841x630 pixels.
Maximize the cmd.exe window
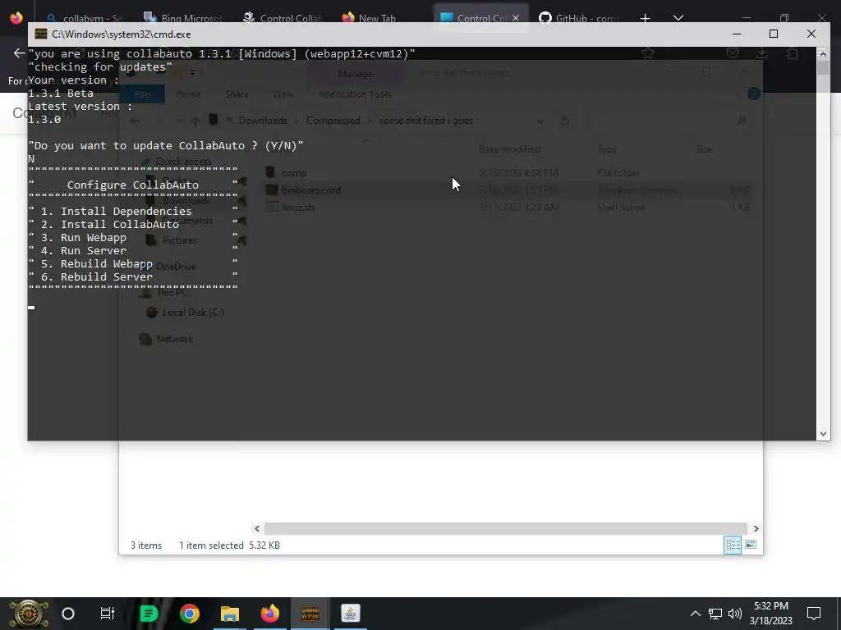click(774, 34)
